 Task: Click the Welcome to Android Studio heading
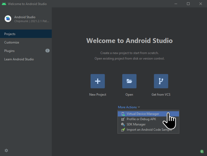click(130, 41)
